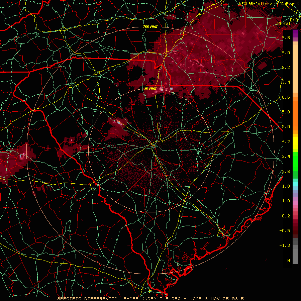Select the 4.2 value on the legend

[286, 142]
